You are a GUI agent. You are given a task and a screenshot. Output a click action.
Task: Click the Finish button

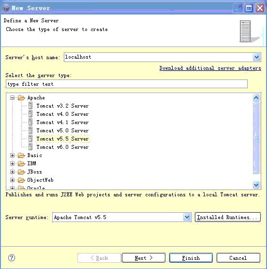[191, 258]
